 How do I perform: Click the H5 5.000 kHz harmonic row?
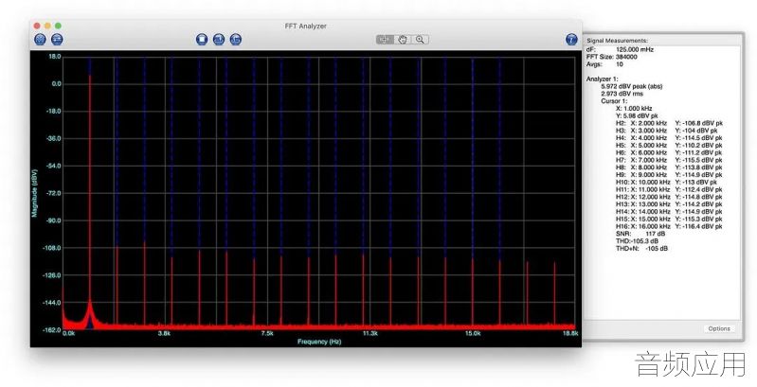(669, 145)
